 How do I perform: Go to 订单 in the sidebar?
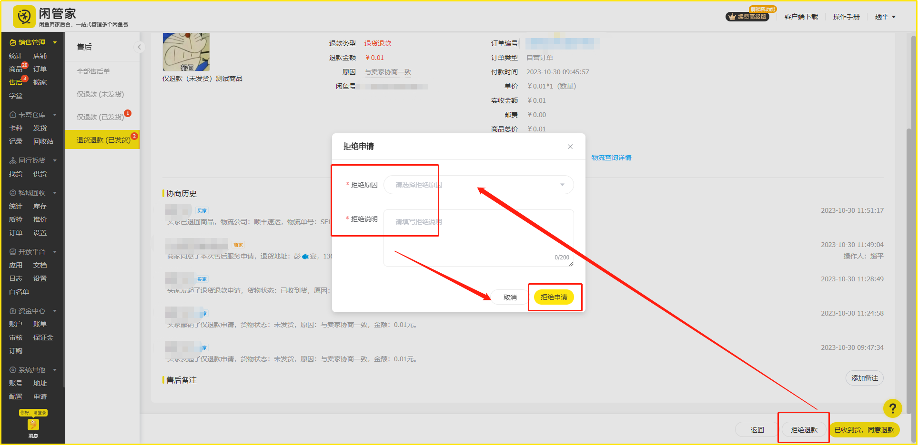[x=40, y=69]
